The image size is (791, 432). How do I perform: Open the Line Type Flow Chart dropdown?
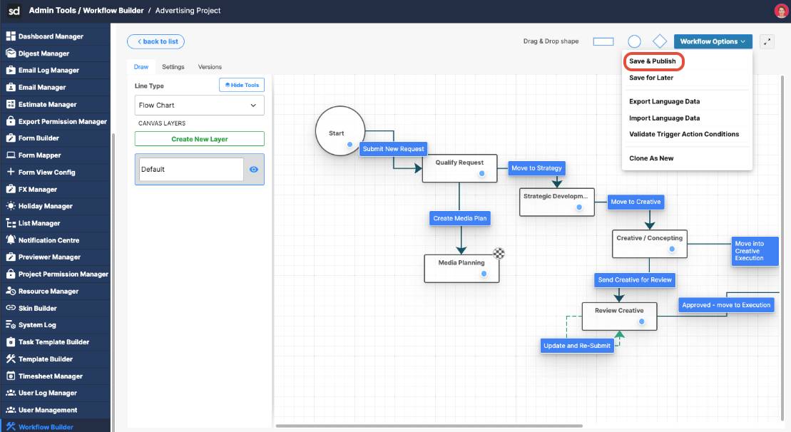[x=199, y=106]
